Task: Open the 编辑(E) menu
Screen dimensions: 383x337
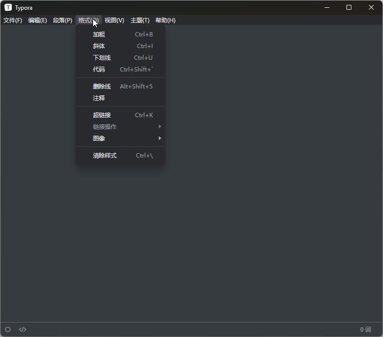Action: coord(38,20)
